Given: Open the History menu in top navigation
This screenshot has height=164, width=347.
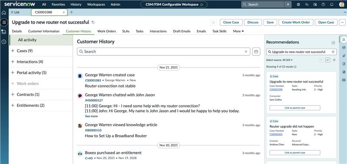Looking at the screenshot, I should [x=76, y=4].
